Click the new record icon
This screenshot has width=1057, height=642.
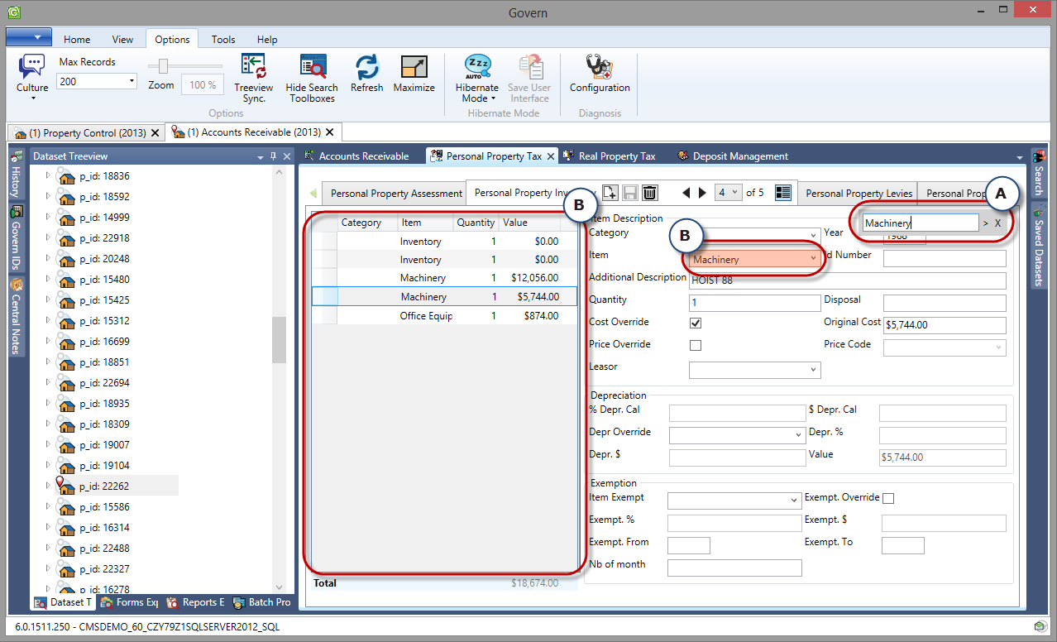610,193
